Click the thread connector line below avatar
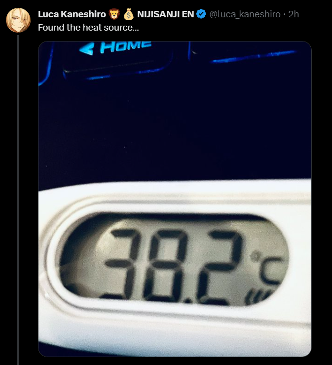This screenshot has width=332, height=365. (18, 200)
